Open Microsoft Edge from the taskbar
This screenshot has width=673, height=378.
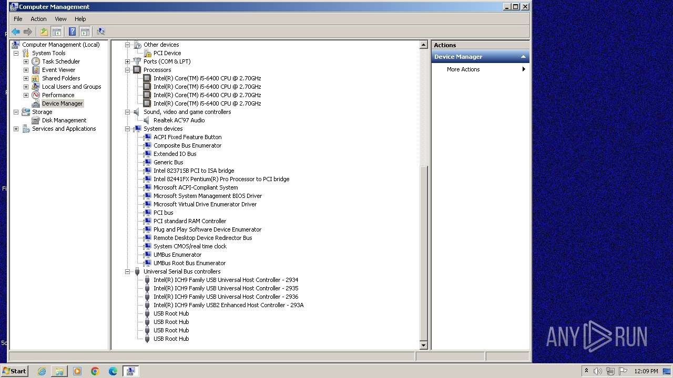tap(113, 371)
